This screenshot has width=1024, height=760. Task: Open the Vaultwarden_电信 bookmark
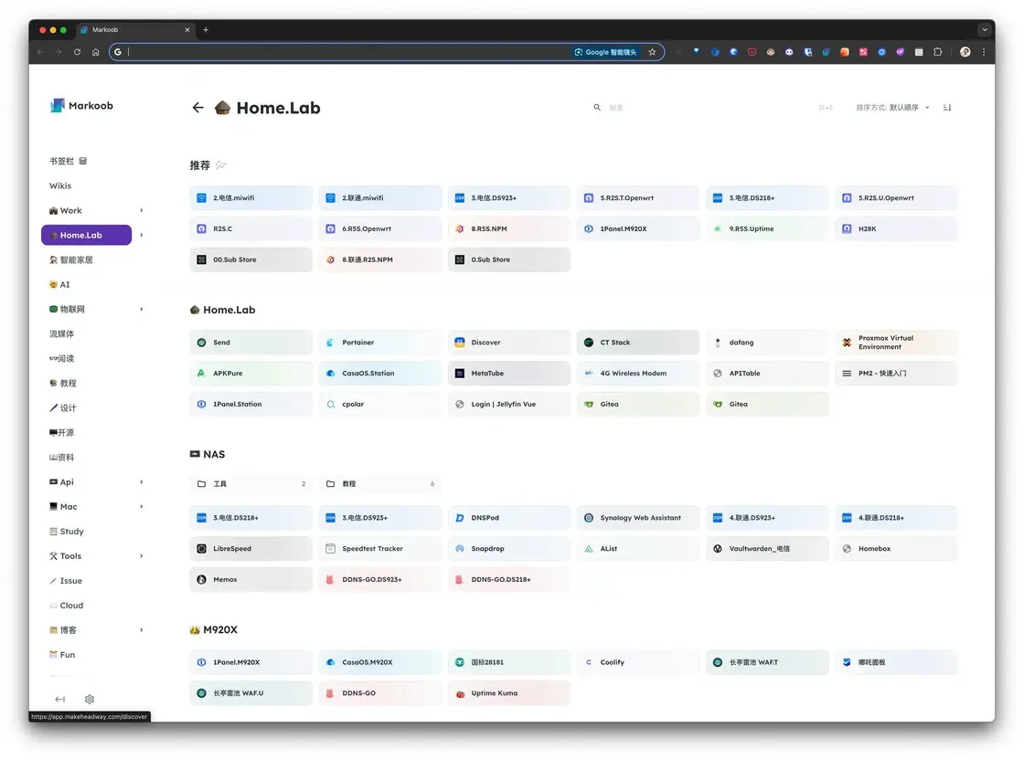coord(767,549)
